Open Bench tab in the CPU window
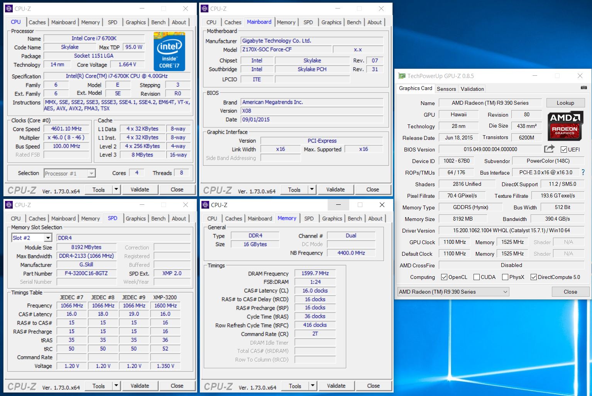This screenshot has height=396, width=592. (158, 22)
